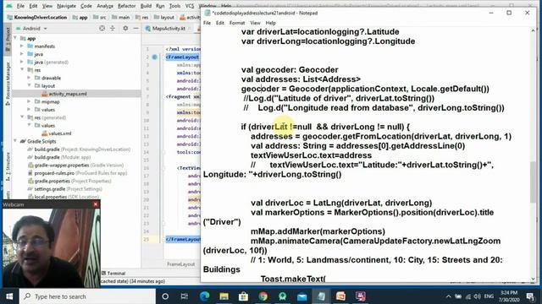Click the taskbar search box
The height and width of the screenshot is (304, 542).
pos(87,296)
